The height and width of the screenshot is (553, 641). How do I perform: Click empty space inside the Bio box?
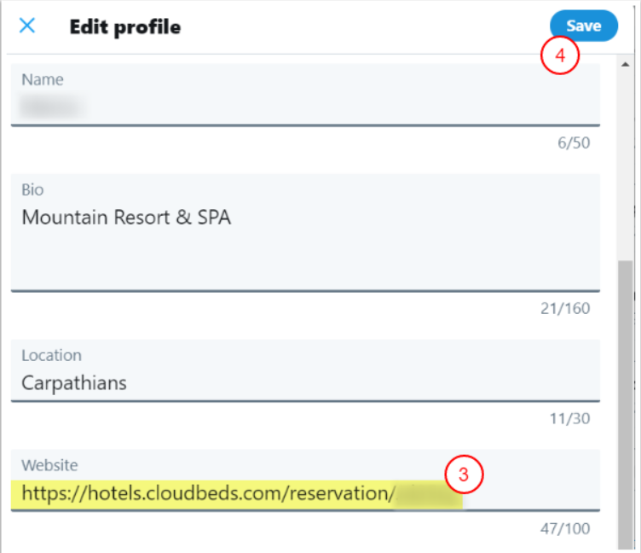(x=341, y=260)
